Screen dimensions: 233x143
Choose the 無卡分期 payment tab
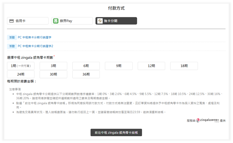pos(116,21)
